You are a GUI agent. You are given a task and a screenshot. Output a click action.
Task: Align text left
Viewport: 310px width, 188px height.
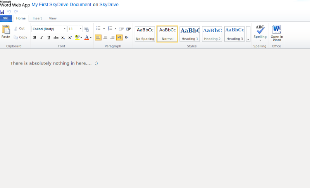(98, 37)
